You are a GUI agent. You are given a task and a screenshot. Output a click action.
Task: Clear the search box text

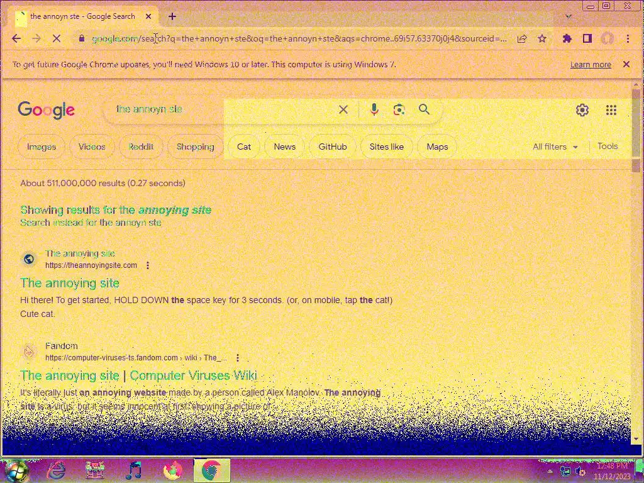click(x=343, y=109)
